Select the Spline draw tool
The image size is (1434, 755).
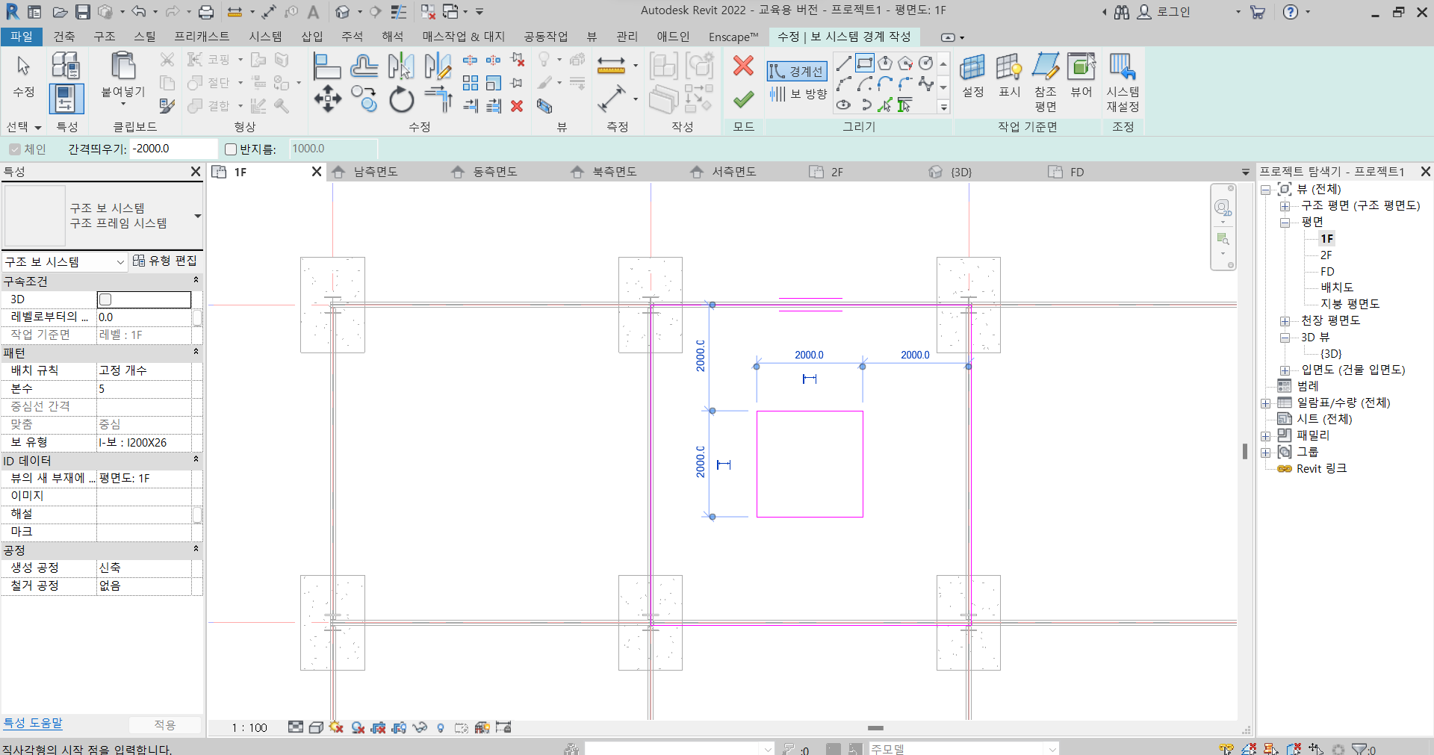click(x=926, y=84)
